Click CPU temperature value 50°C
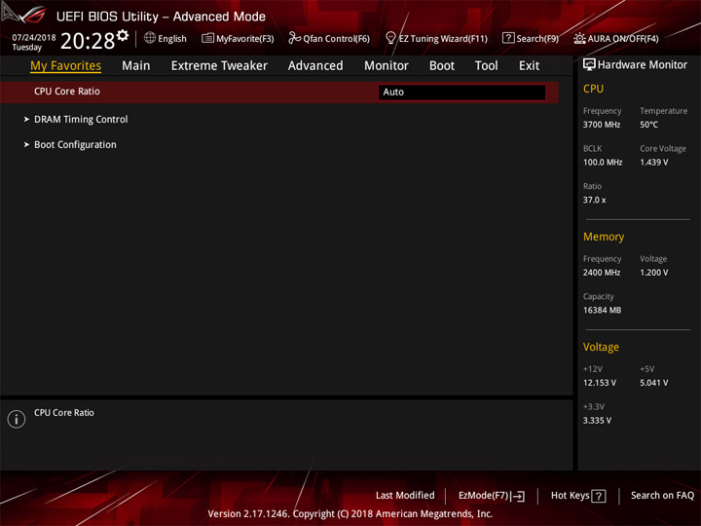The height and width of the screenshot is (526, 701). 648,125
